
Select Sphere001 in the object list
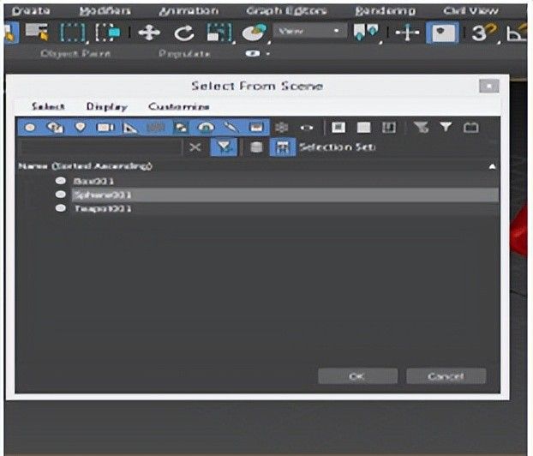tap(284, 195)
